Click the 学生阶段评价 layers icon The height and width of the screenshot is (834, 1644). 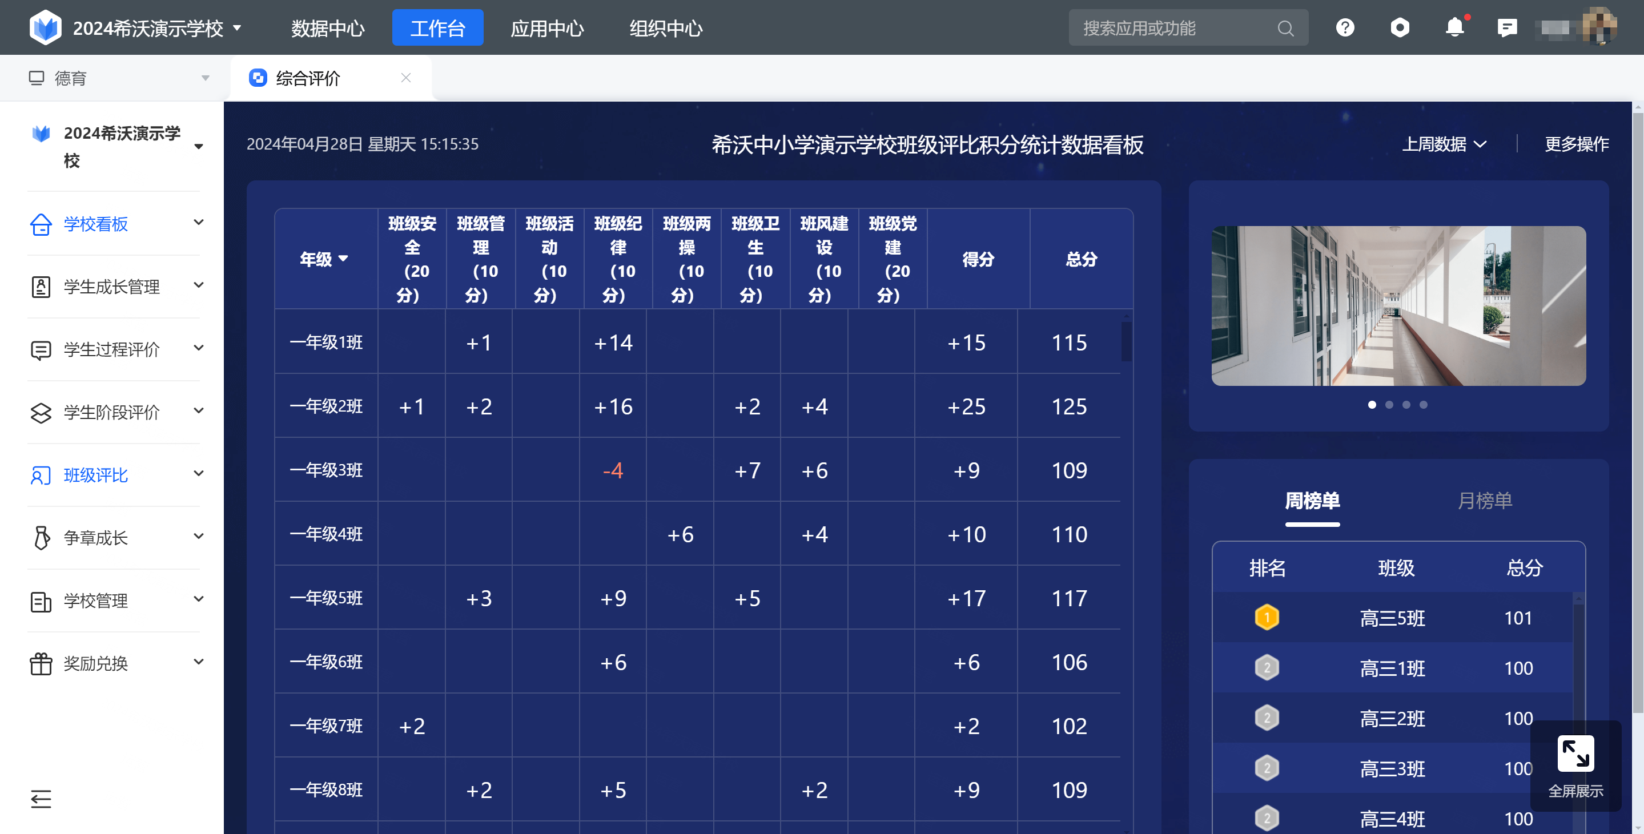41,412
